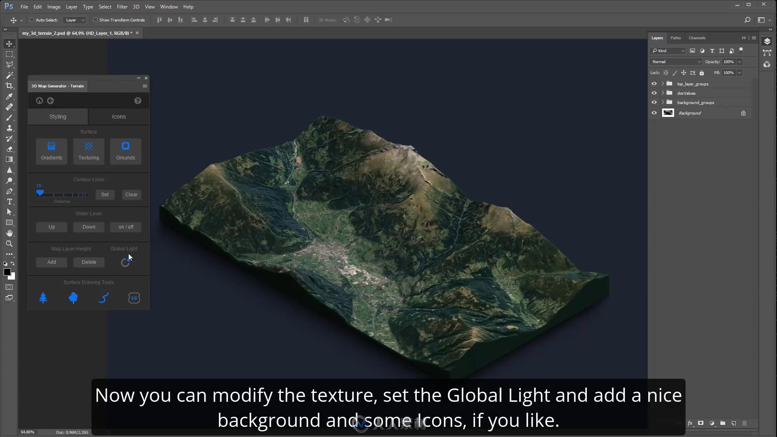This screenshot has width=777, height=437.
Task: Hide the Background layer
Action: (654, 113)
